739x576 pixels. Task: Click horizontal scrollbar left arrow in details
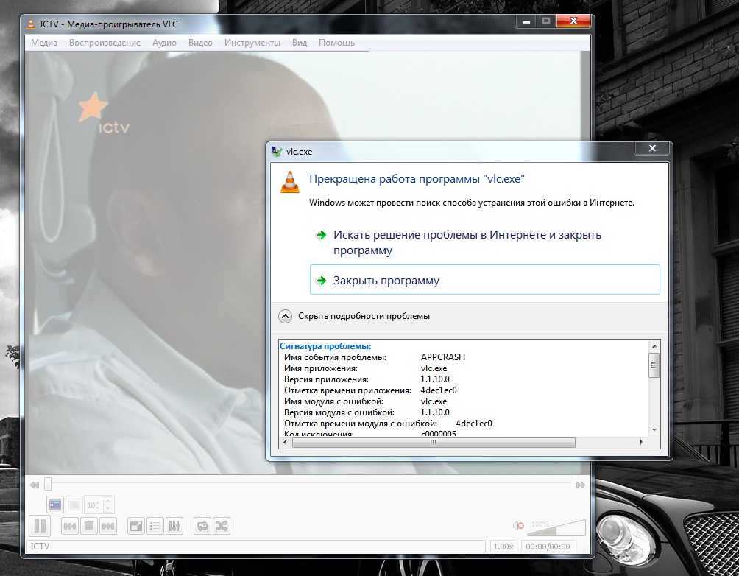285,443
